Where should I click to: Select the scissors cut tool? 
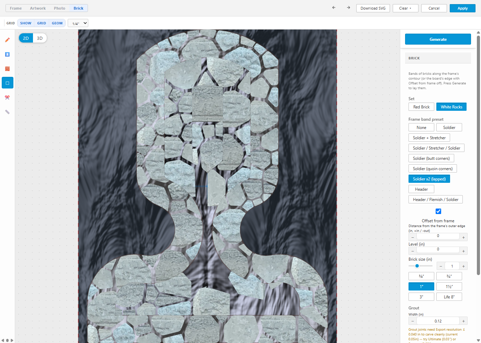pos(7,97)
